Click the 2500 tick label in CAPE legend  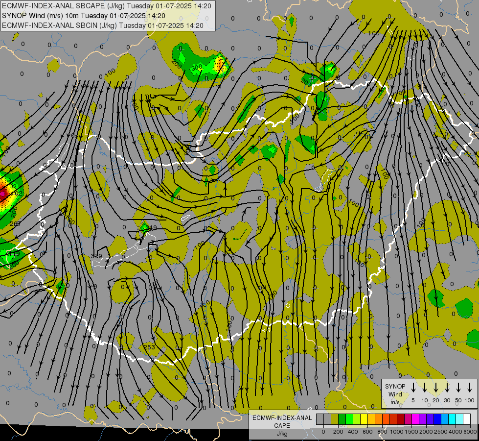[x=441, y=432]
